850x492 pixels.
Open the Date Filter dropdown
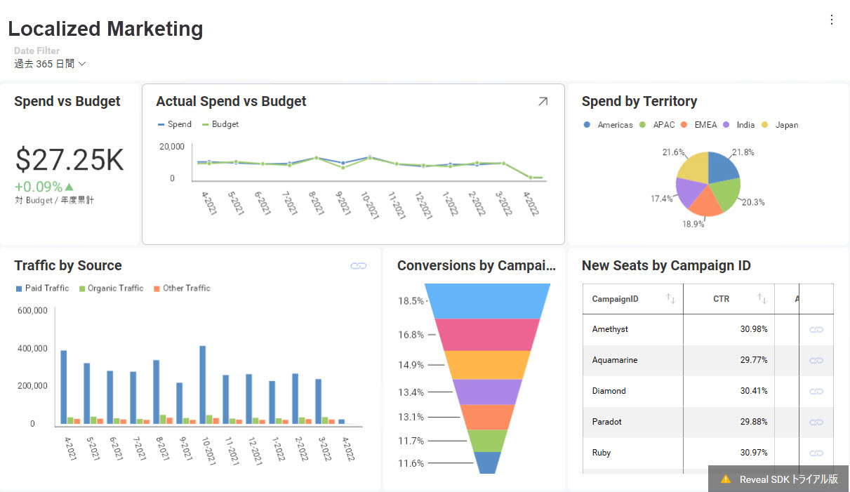(x=50, y=64)
